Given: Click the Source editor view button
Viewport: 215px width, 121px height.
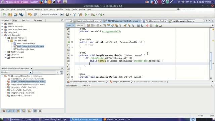Looking at the screenshot, I should click(x=70, y=25).
